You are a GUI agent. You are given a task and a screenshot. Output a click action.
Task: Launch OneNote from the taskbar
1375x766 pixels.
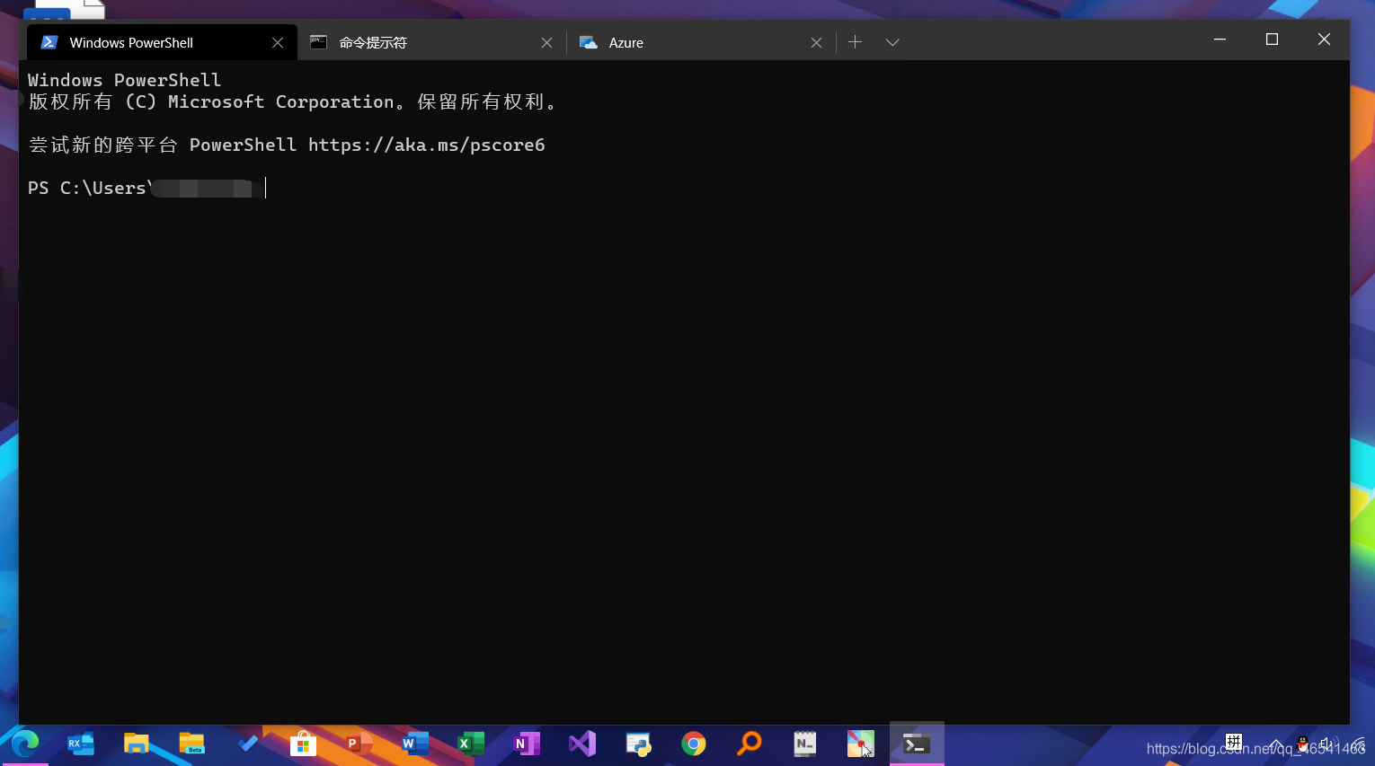pyautogui.click(x=527, y=744)
